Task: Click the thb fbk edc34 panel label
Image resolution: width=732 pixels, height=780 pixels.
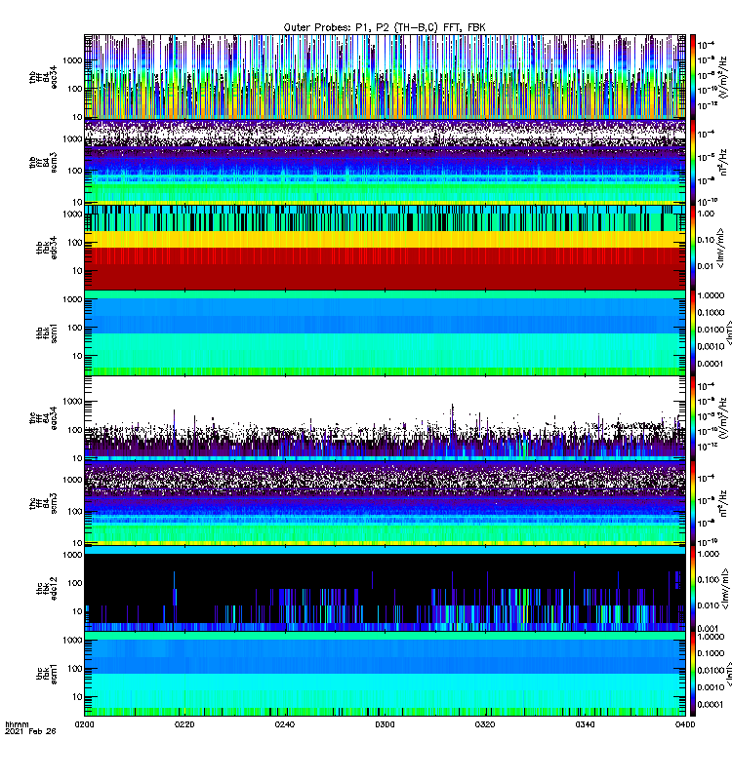Action: (x=47, y=248)
